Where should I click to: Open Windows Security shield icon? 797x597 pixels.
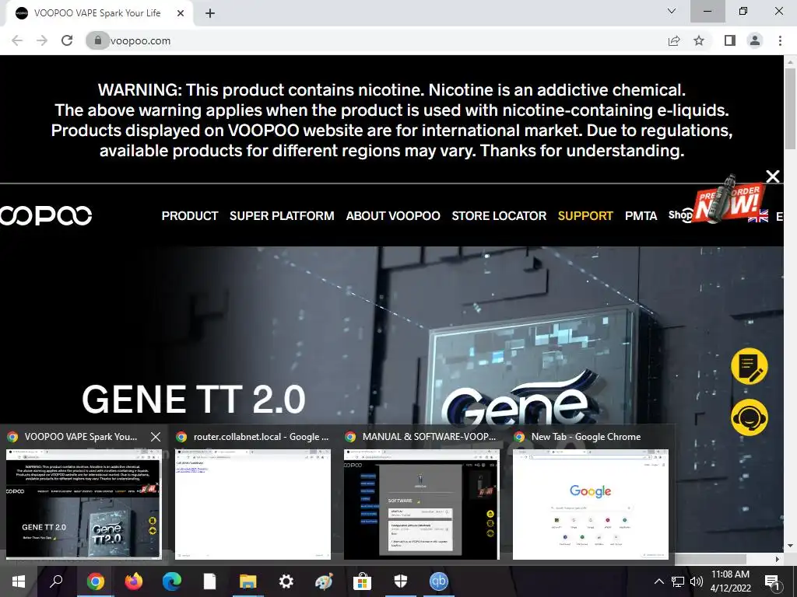click(401, 581)
